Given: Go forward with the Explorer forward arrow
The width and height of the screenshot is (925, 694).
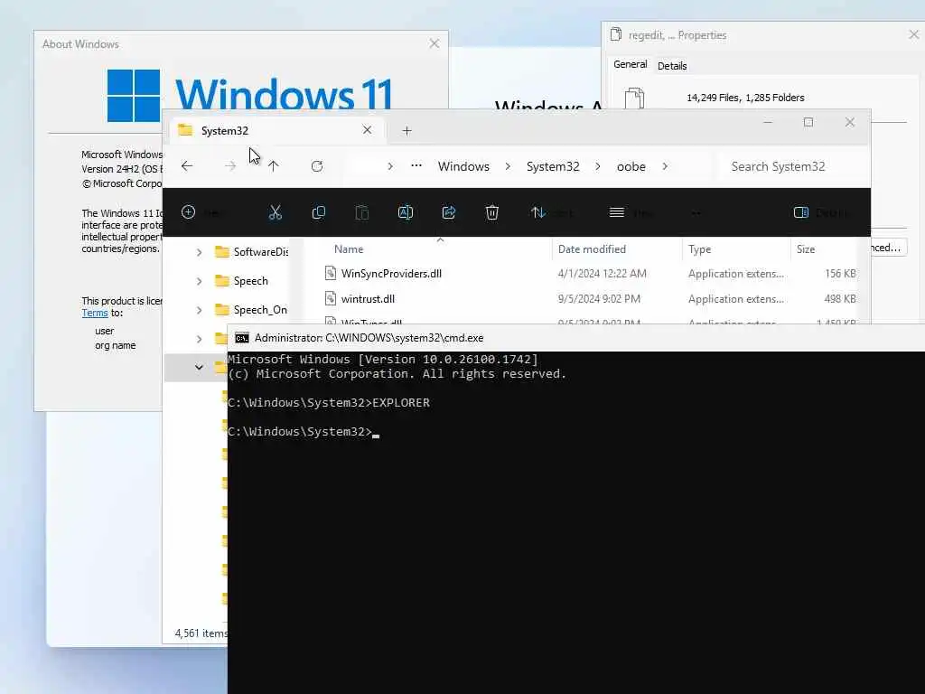Looking at the screenshot, I should (230, 166).
